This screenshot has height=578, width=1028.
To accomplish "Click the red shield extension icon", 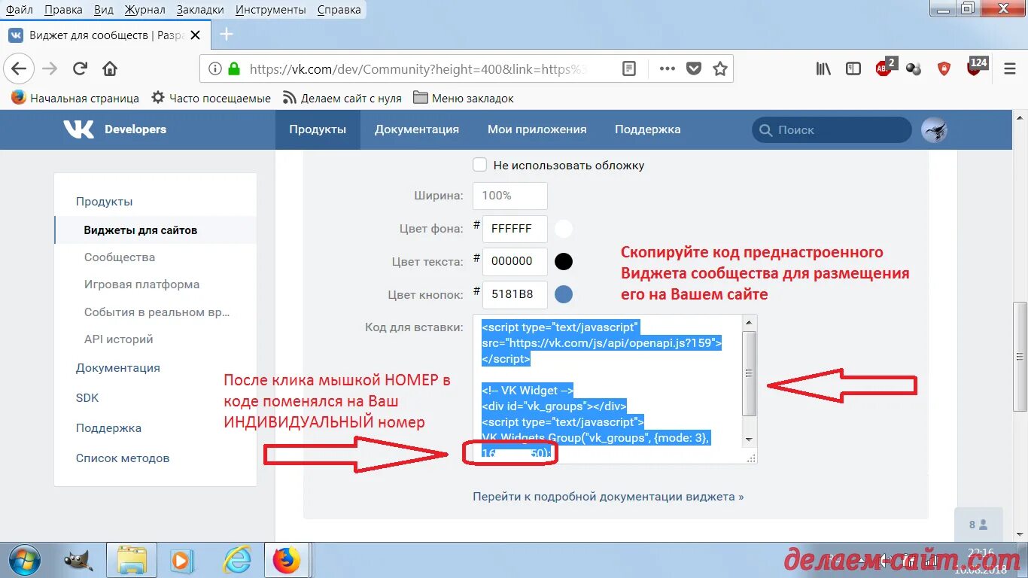I will [944, 68].
